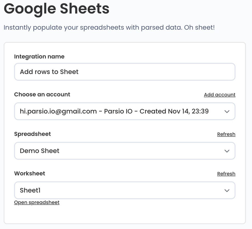Click the chevron beside Sheet1
The width and height of the screenshot is (252, 229).
(x=227, y=190)
